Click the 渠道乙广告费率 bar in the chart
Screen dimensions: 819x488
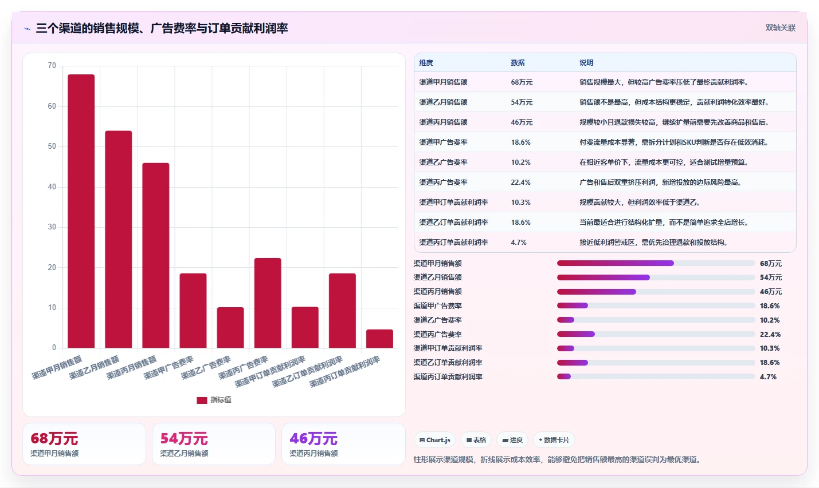(x=230, y=327)
